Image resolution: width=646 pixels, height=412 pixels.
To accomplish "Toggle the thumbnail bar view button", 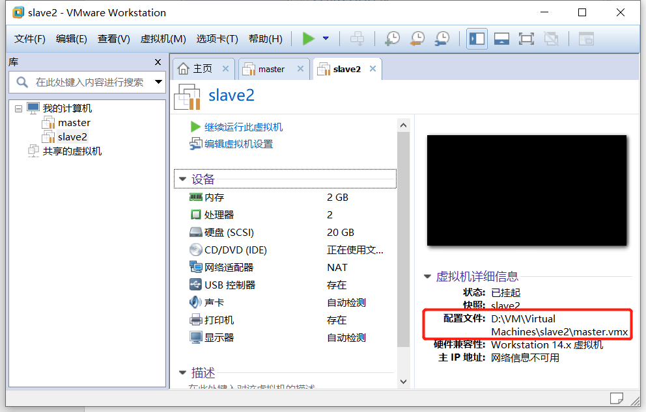I will click(502, 39).
